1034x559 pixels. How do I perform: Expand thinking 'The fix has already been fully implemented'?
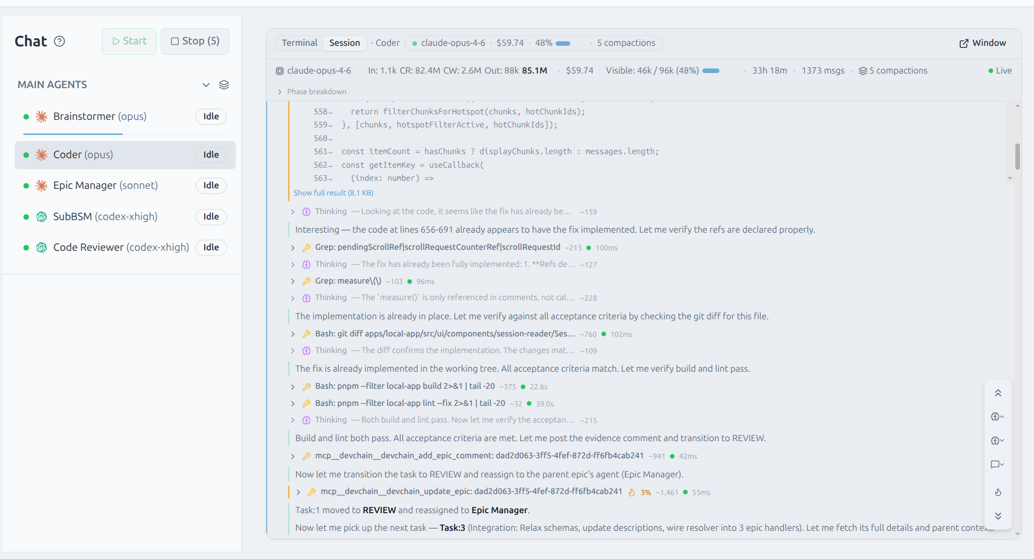pos(292,264)
